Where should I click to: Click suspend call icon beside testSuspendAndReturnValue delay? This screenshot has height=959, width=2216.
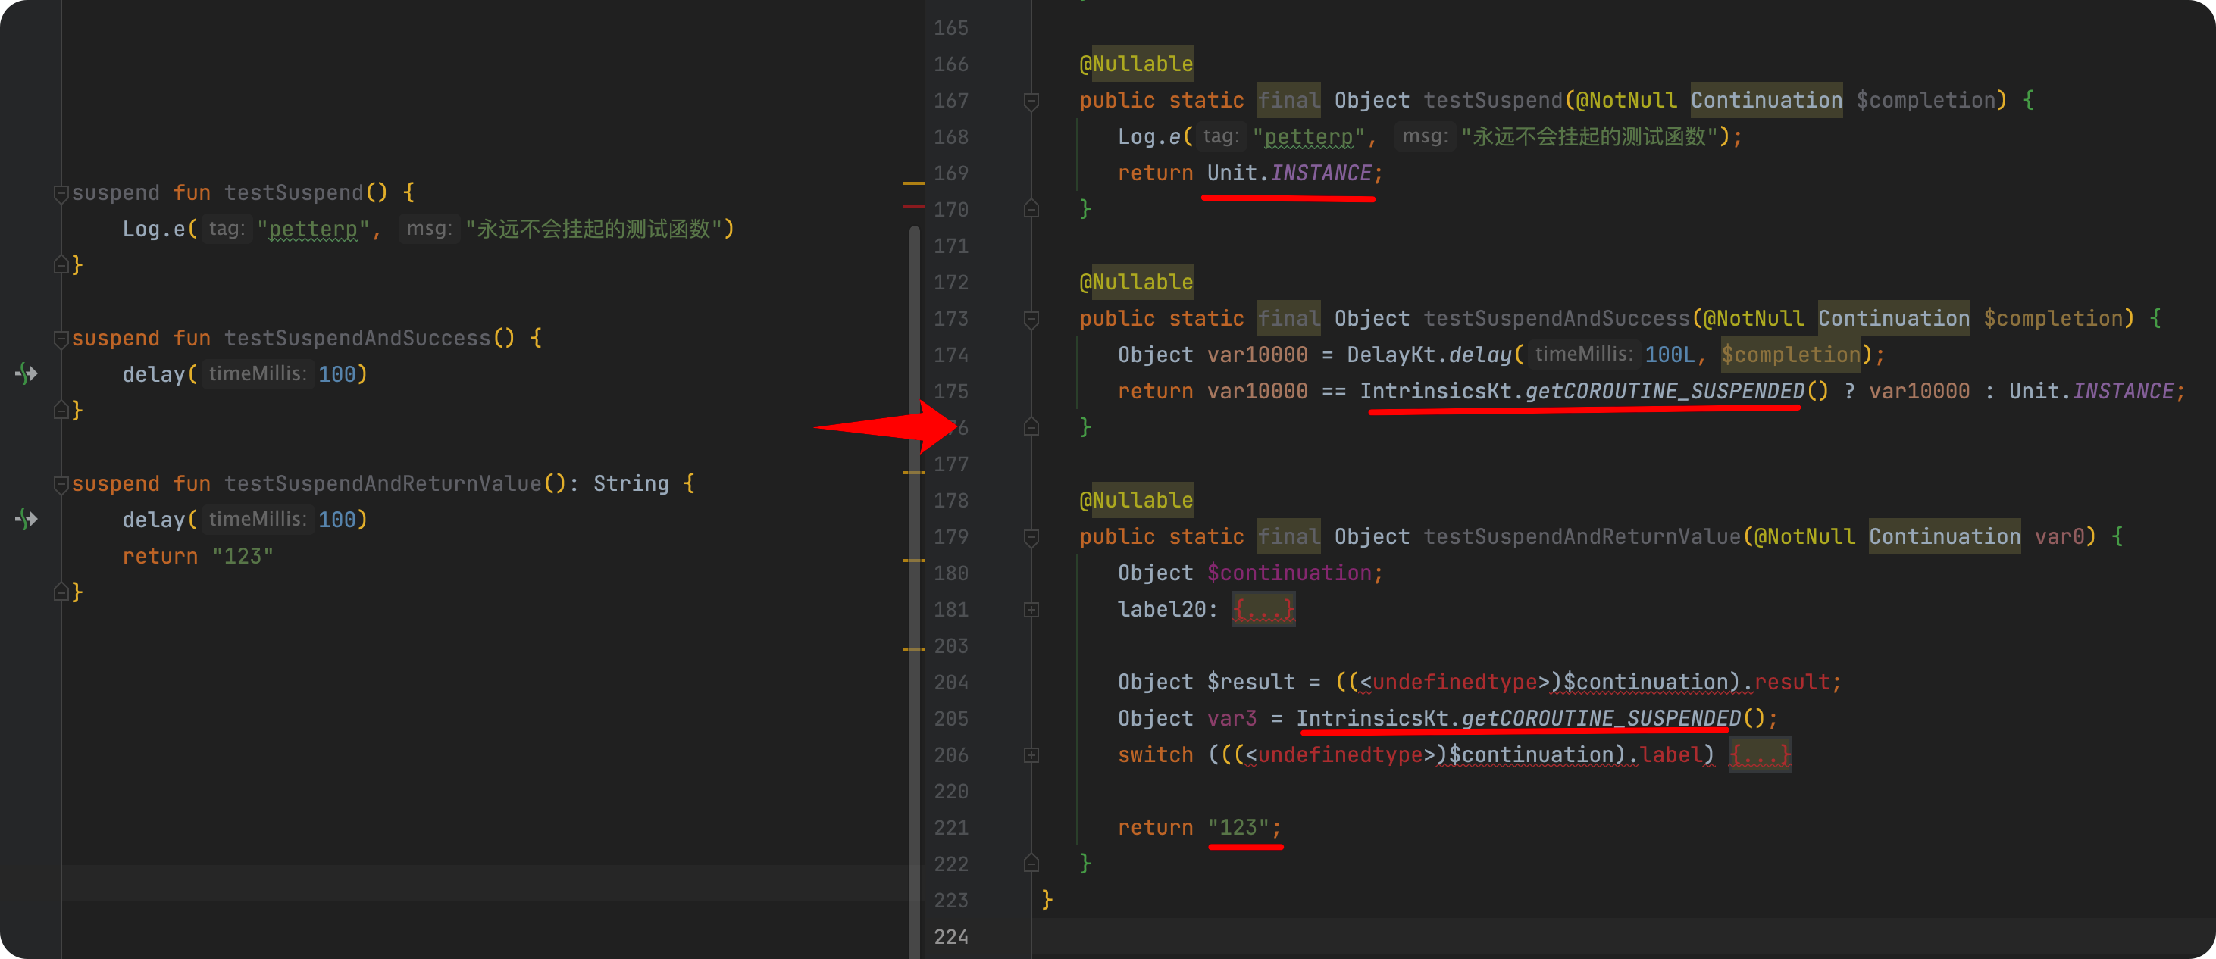tap(27, 519)
